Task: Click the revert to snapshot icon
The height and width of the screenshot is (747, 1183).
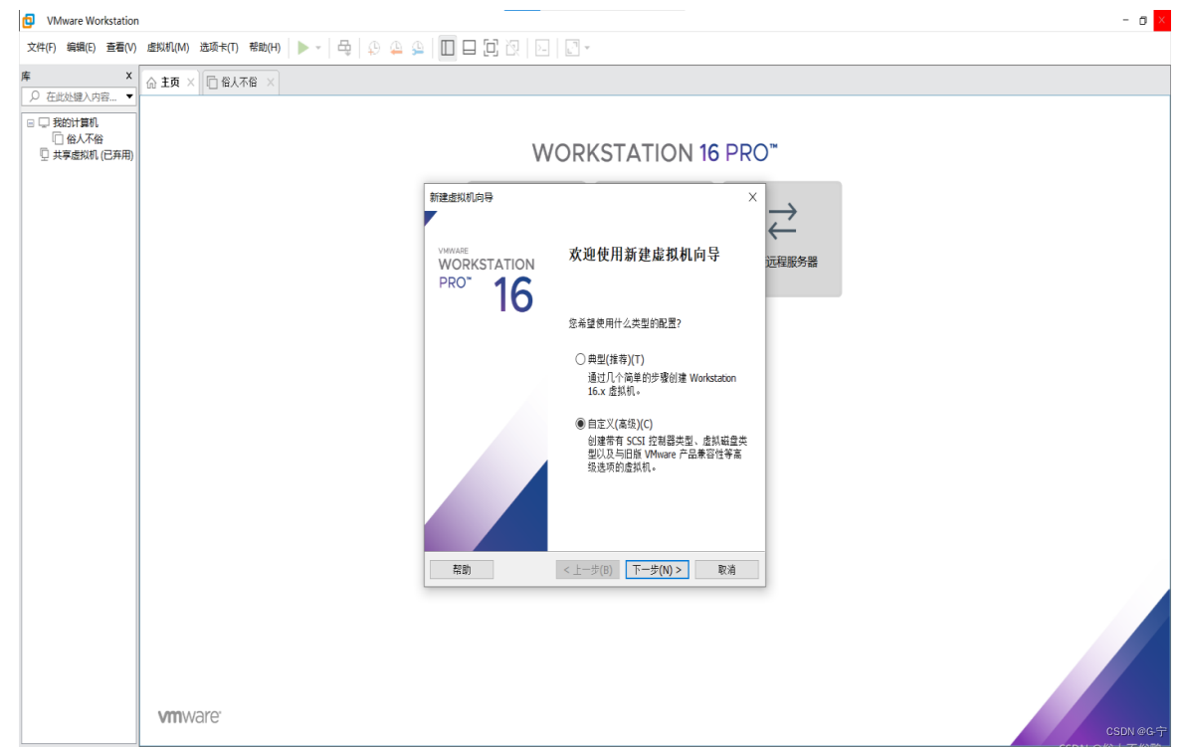Action: coord(396,49)
